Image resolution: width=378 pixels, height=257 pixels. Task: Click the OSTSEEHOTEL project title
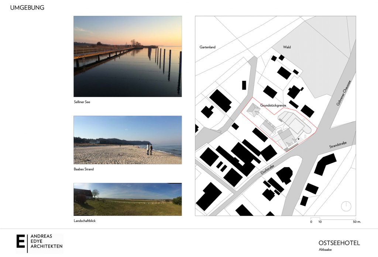pyautogui.click(x=339, y=243)
